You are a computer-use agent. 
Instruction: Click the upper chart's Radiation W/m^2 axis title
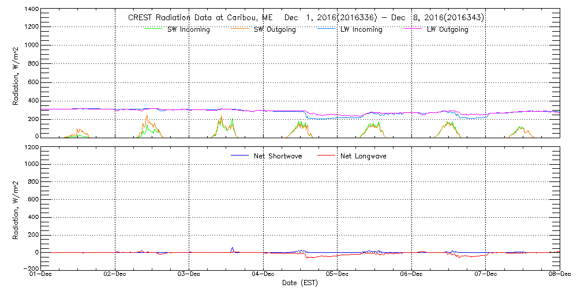coord(17,73)
